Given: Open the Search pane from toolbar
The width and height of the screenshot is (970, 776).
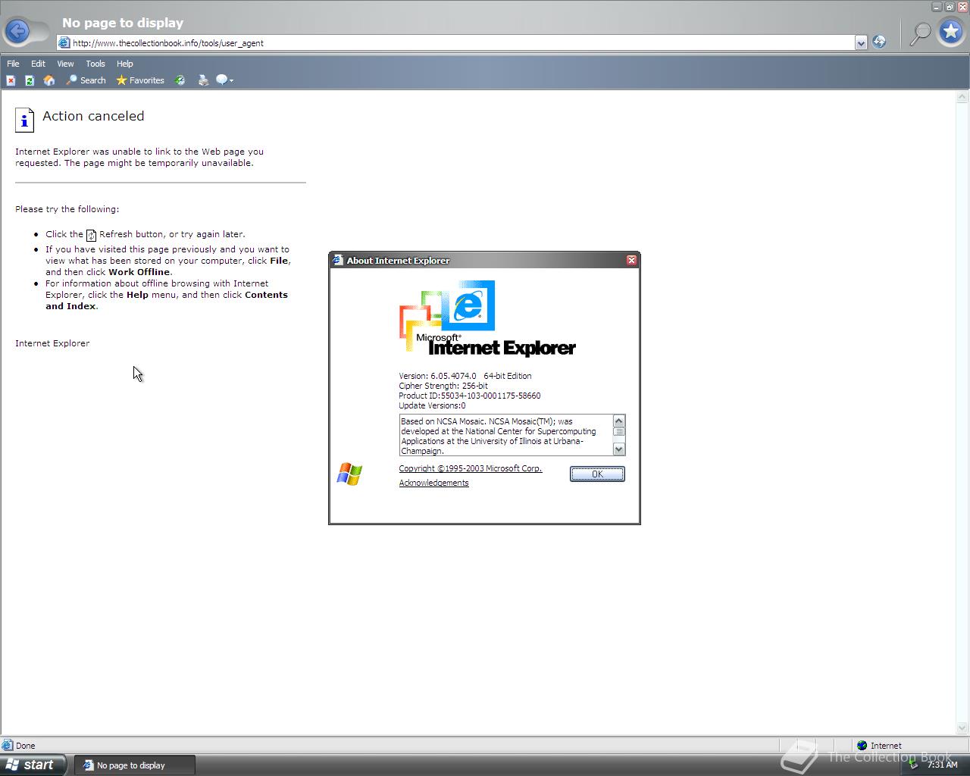Looking at the screenshot, I should [x=86, y=80].
